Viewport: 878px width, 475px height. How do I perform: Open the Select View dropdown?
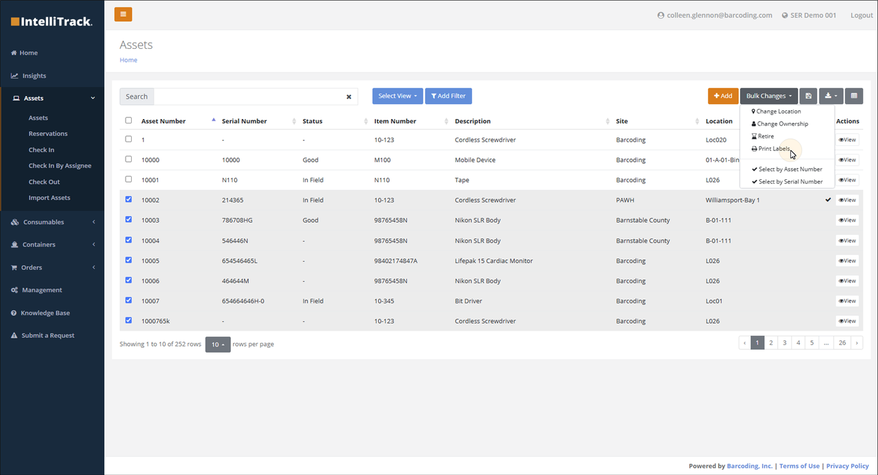click(x=398, y=96)
